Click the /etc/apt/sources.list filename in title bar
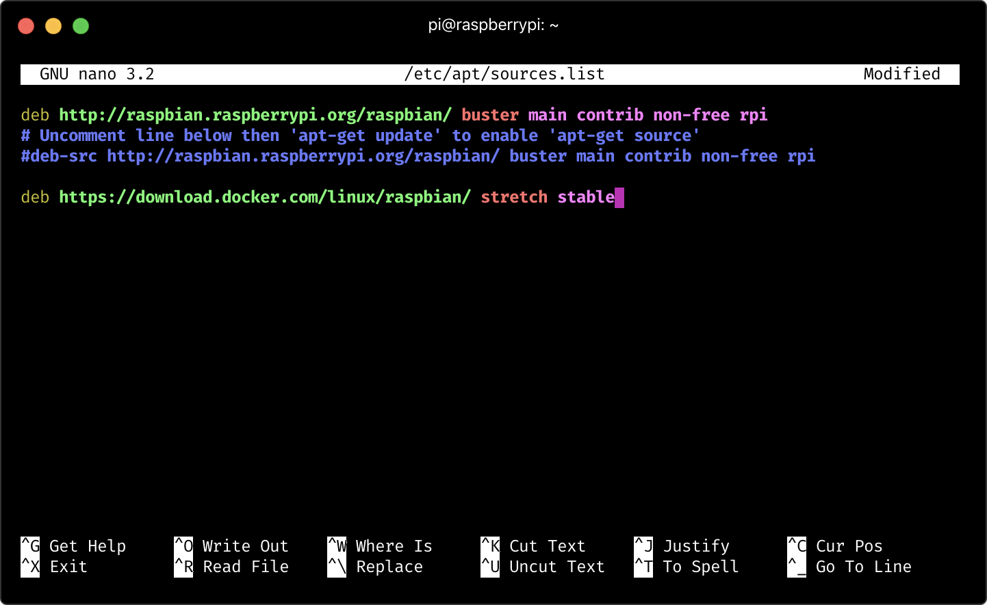This screenshot has width=987, height=605. pyautogui.click(x=504, y=74)
